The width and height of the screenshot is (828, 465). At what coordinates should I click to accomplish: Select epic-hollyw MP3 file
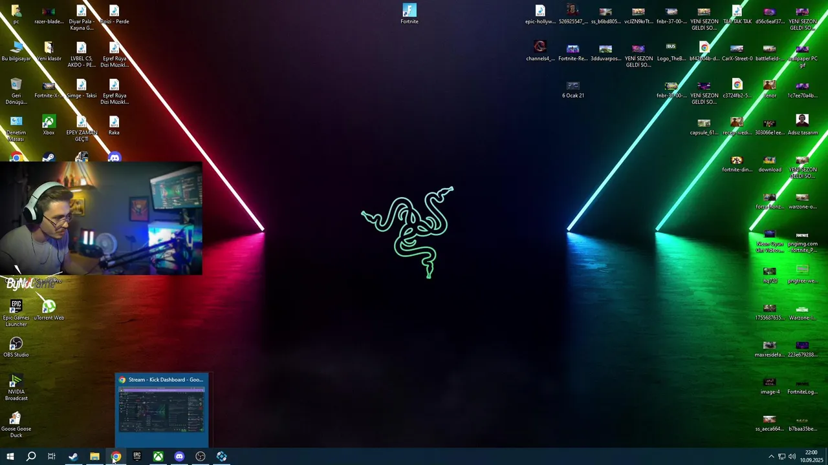pyautogui.click(x=540, y=14)
